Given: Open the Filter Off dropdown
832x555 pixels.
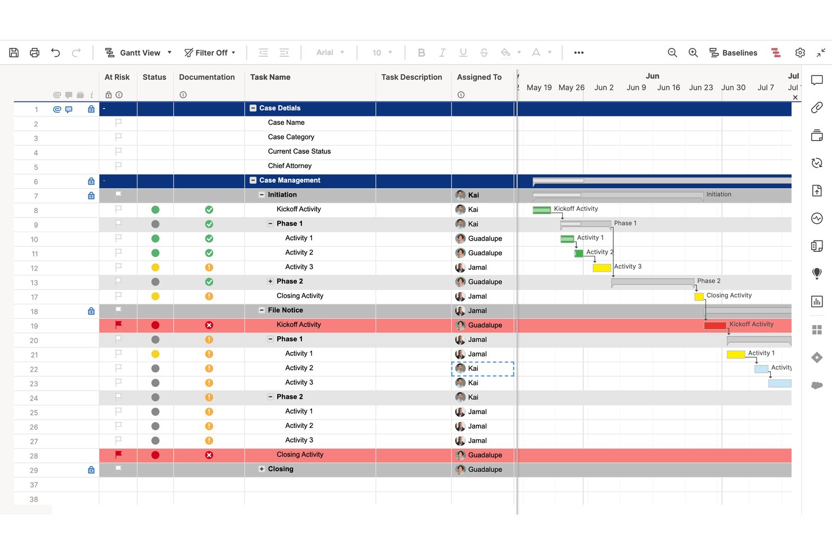Looking at the screenshot, I should pyautogui.click(x=210, y=52).
